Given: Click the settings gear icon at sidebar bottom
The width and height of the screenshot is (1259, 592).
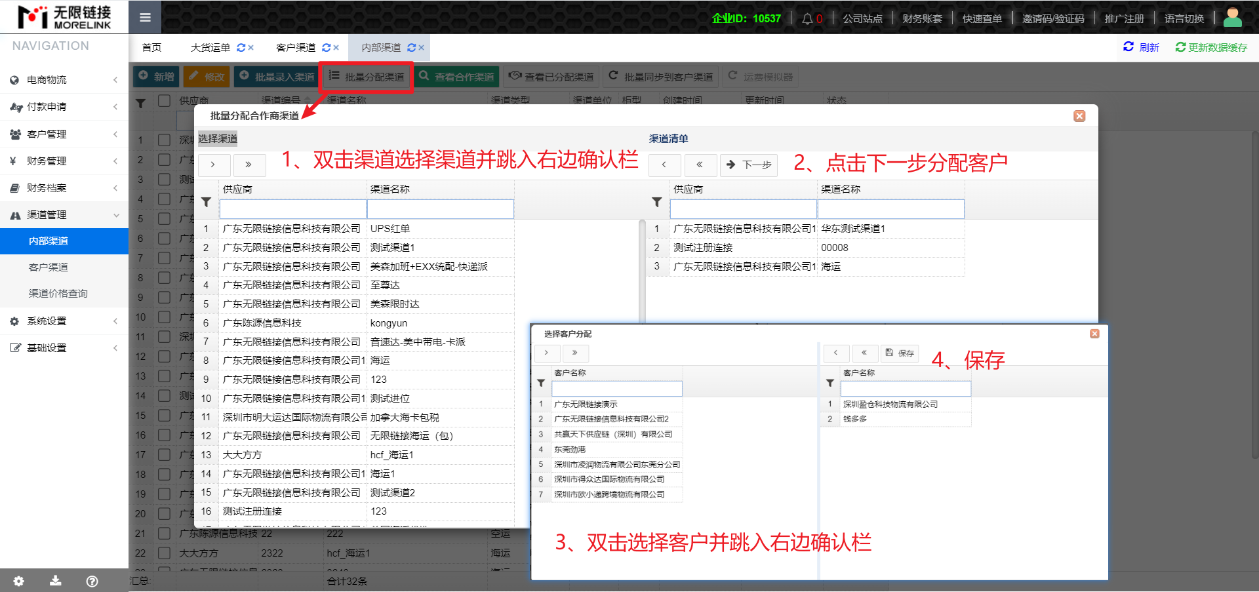Looking at the screenshot, I should [x=18, y=581].
